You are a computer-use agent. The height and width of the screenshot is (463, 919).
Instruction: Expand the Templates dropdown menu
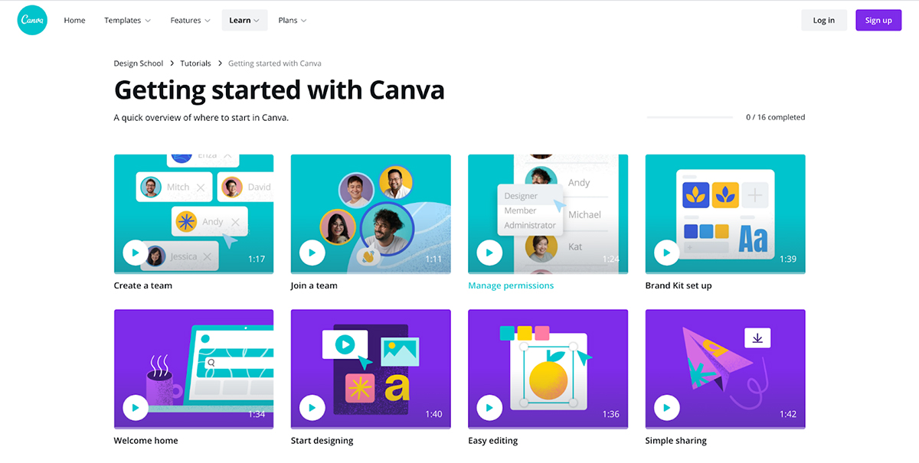[x=127, y=21]
